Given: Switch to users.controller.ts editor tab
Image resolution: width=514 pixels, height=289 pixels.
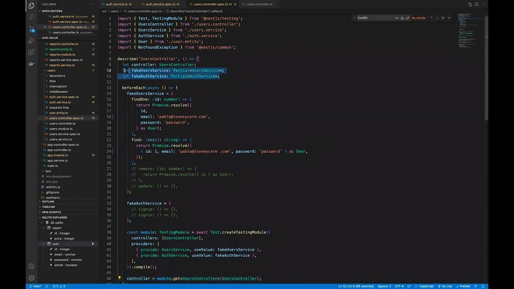Looking at the screenshot, I should click(259, 4).
